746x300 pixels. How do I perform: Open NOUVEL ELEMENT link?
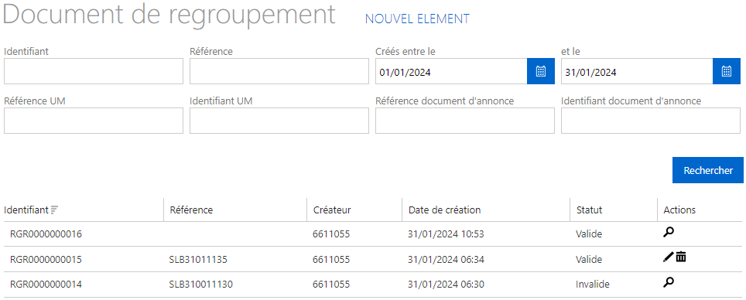[x=417, y=19]
